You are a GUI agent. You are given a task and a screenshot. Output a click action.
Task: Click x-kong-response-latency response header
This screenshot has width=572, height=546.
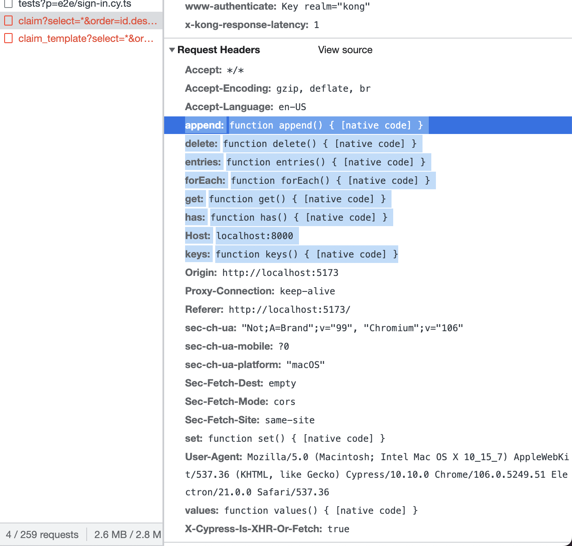click(x=252, y=25)
